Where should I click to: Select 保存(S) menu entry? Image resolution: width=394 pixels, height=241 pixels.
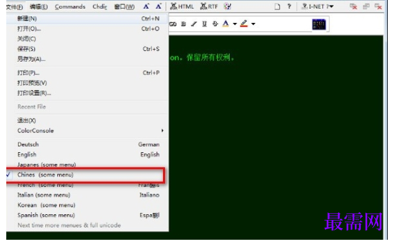click(x=87, y=49)
